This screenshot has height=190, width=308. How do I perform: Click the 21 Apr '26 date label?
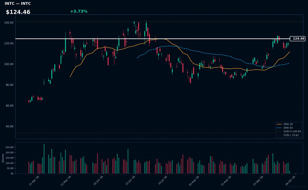34,181
